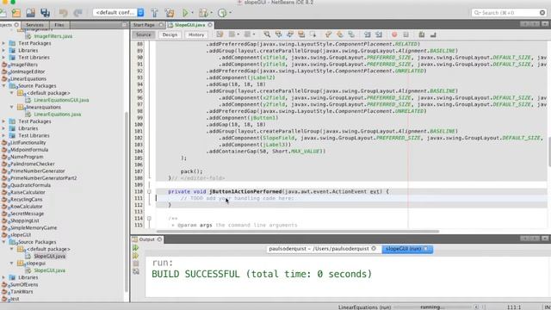Collapse linearequations package node
The height and width of the screenshot is (310, 551).
click(11, 107)
